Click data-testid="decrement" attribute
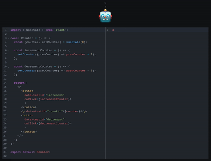This screenshot has width=211, height=161. 45,119
